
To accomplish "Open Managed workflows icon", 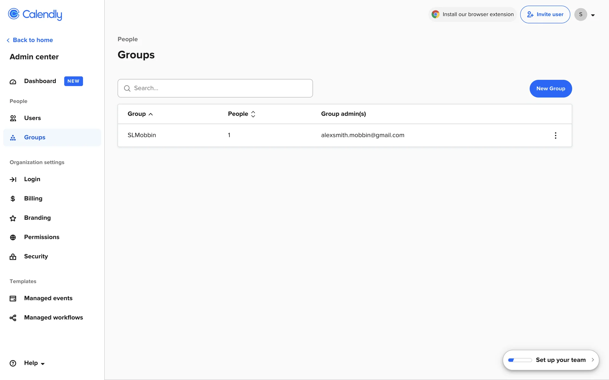I will (x=13, y=318).
